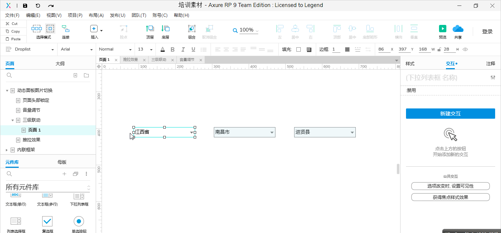Open the 帮助(H) menu
Screen dimensions: 501x233
[182, 15]
